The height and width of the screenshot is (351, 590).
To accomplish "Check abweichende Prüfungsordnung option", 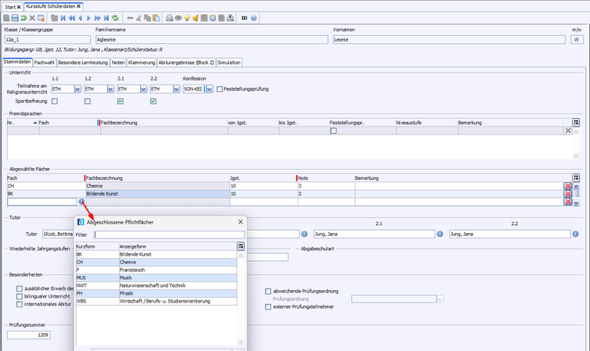I will tap(268, 291).
